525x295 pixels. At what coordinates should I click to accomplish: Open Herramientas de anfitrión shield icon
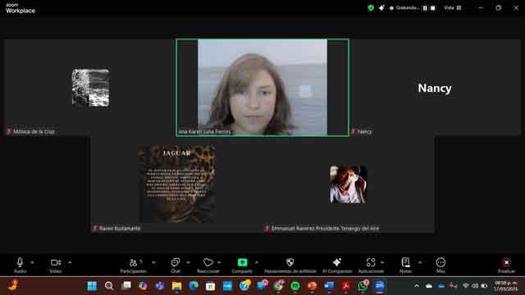290,265
